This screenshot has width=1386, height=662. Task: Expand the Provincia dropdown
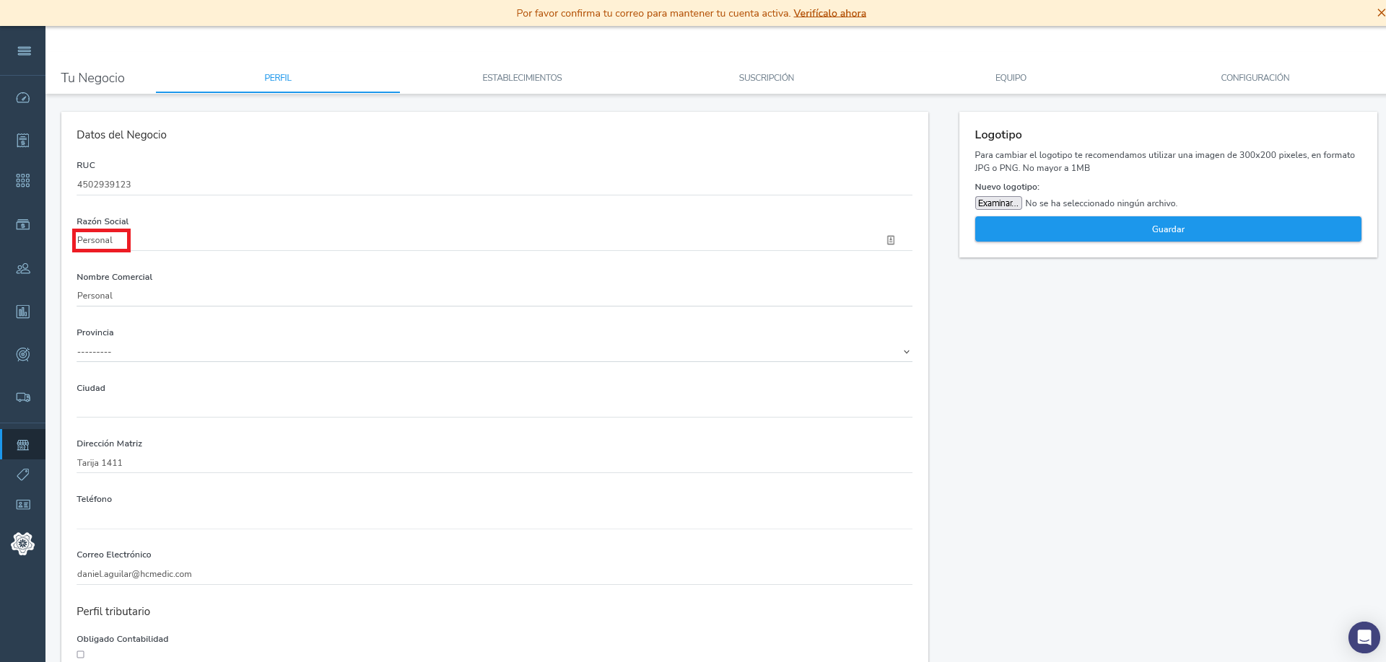tap(494, 352)
